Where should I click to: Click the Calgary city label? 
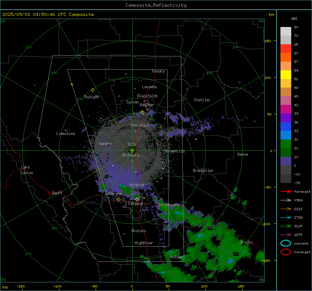(x=135, y=203)
